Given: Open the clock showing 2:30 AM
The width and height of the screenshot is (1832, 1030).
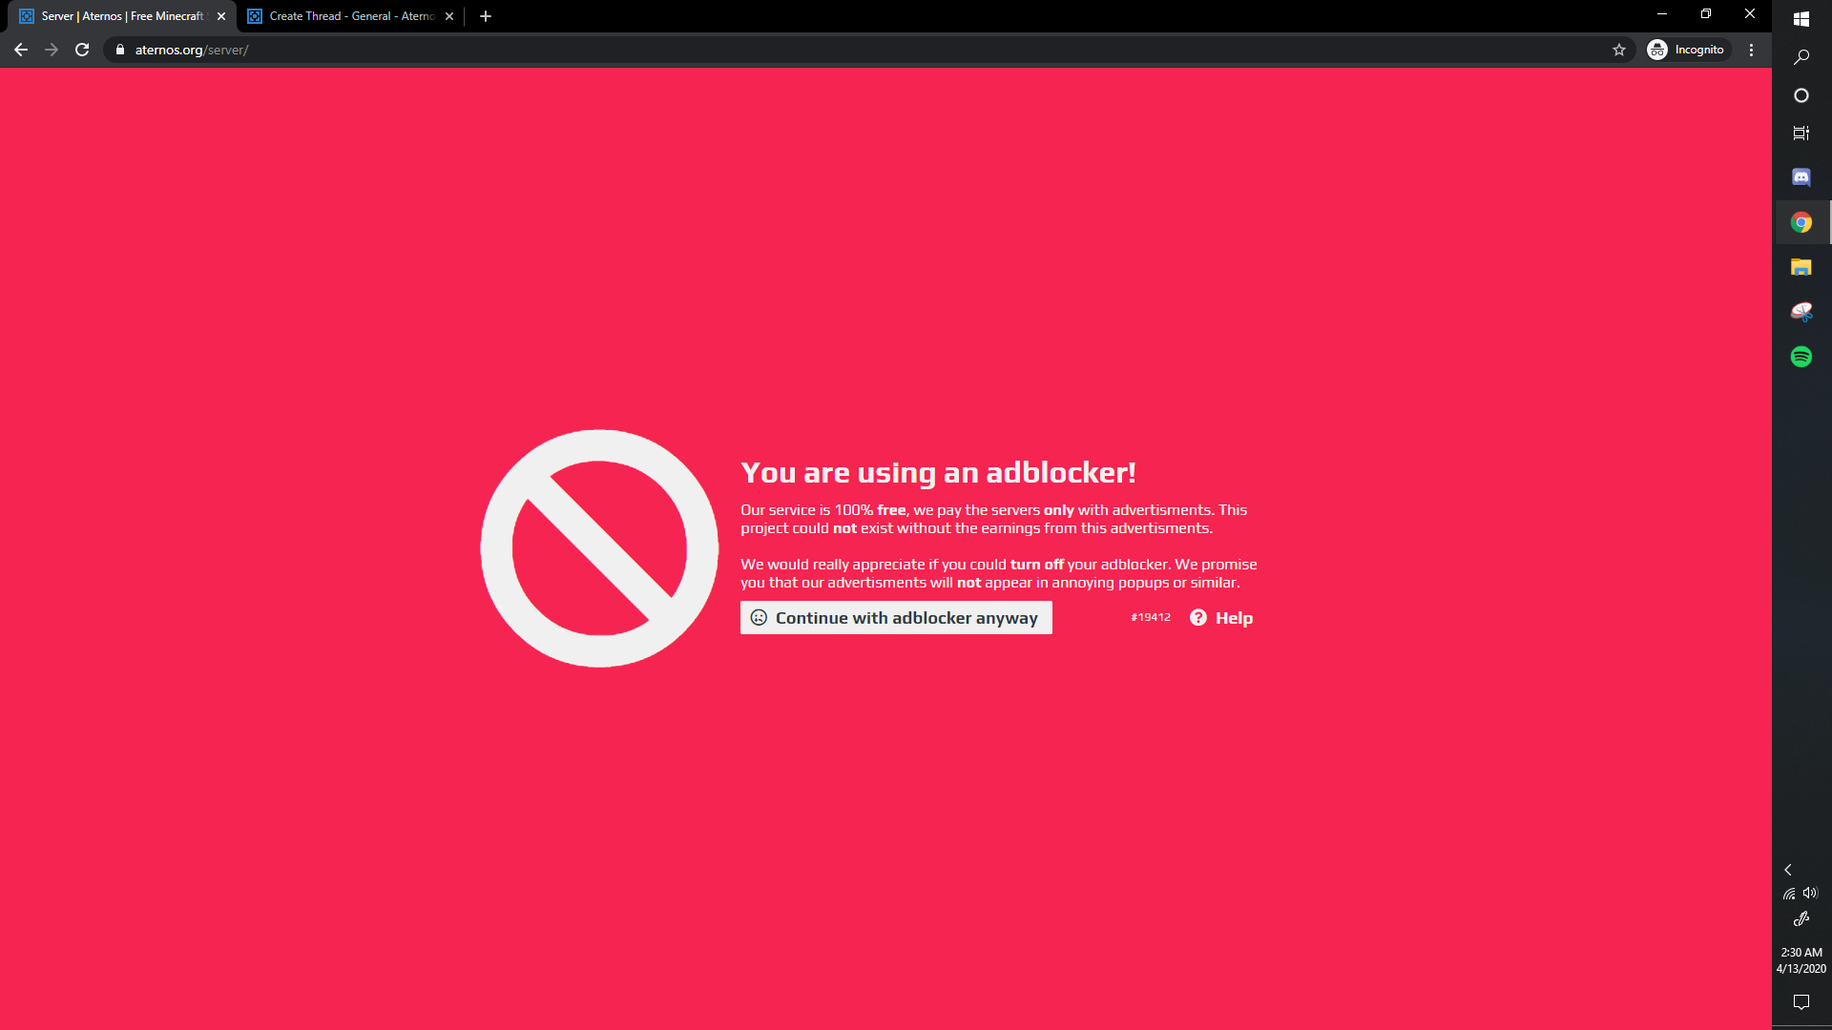Looking at the screenshot, I should tap(1801, 960).
